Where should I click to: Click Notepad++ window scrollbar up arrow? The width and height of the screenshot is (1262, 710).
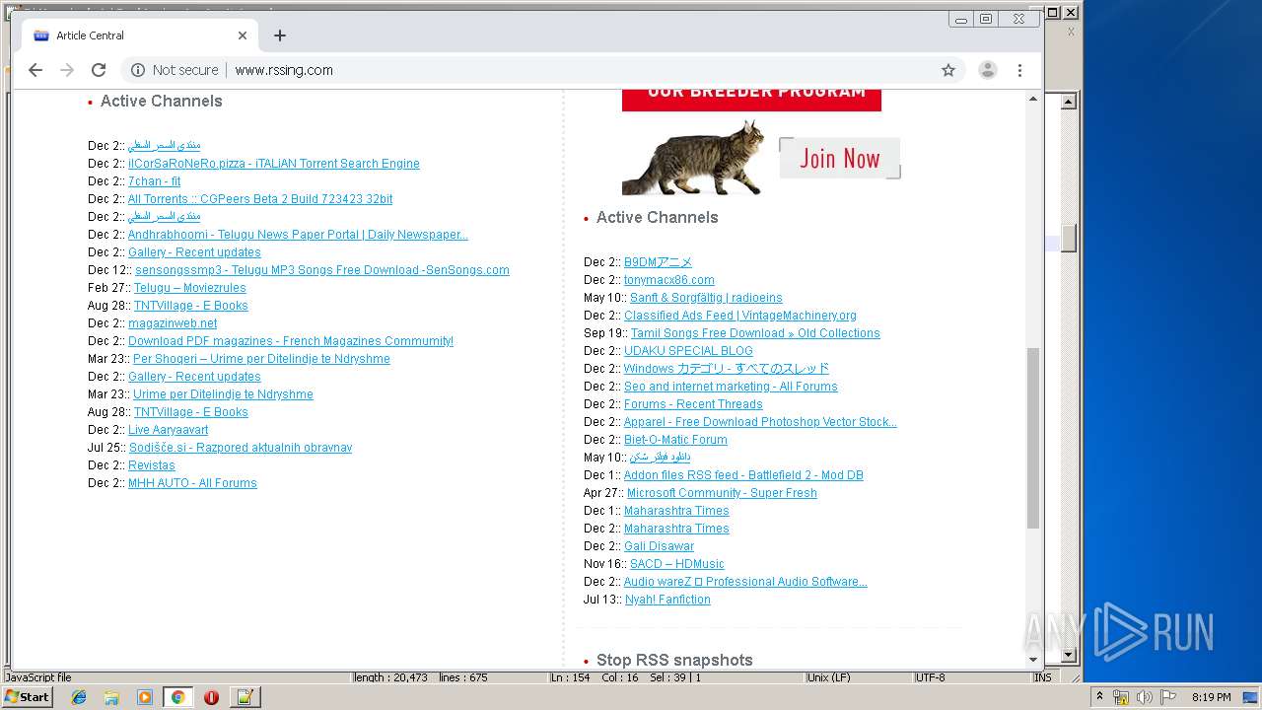pos(1068,101)
